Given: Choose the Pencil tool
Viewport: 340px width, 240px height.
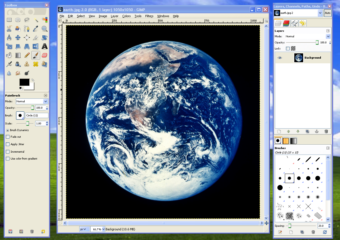Looking at the screenshot, I should pos(27,56).
